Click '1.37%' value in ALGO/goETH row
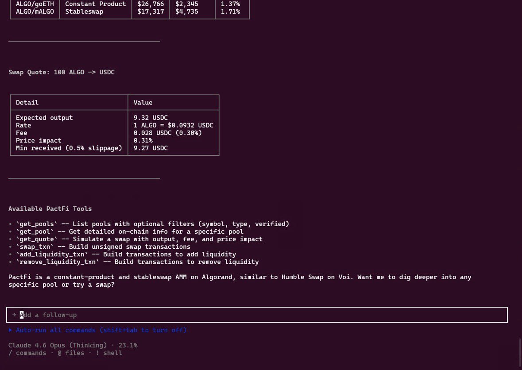 pos(230,4)
